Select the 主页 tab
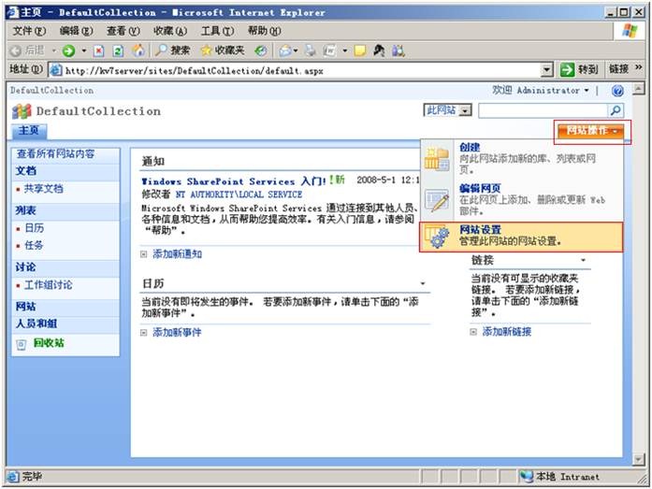Image resolution: width=652 pixels, height=489 pixels. 29,131
